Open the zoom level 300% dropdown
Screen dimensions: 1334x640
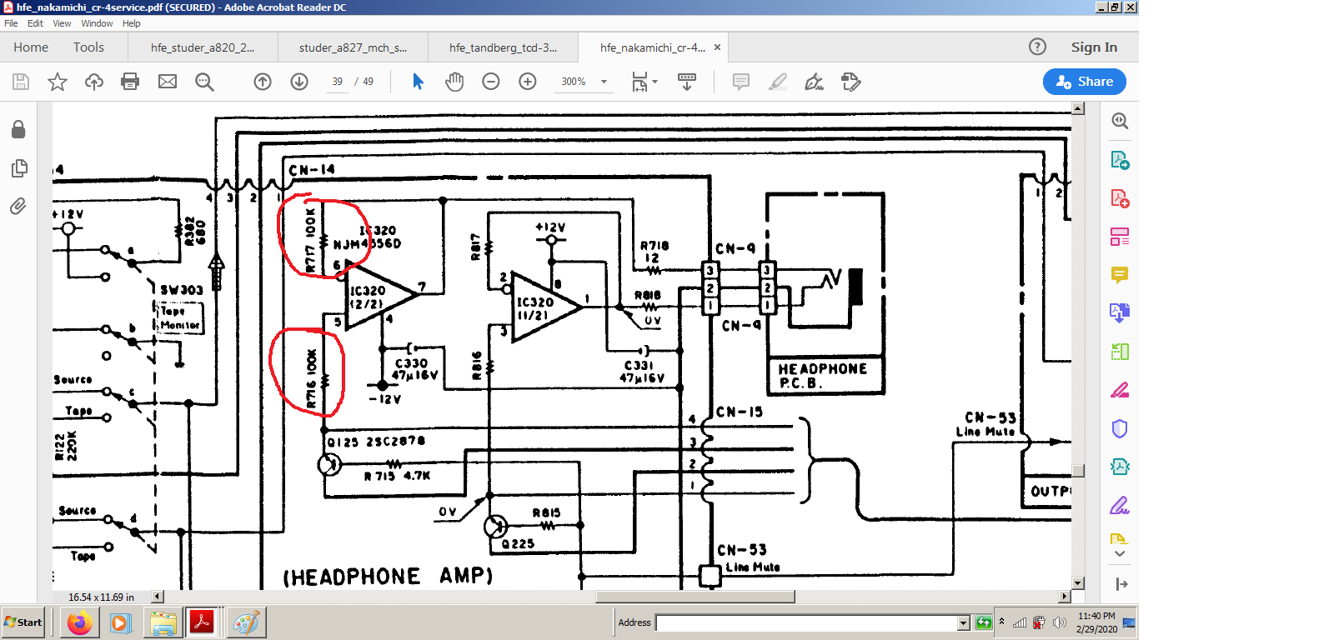(x=604, y=82)
